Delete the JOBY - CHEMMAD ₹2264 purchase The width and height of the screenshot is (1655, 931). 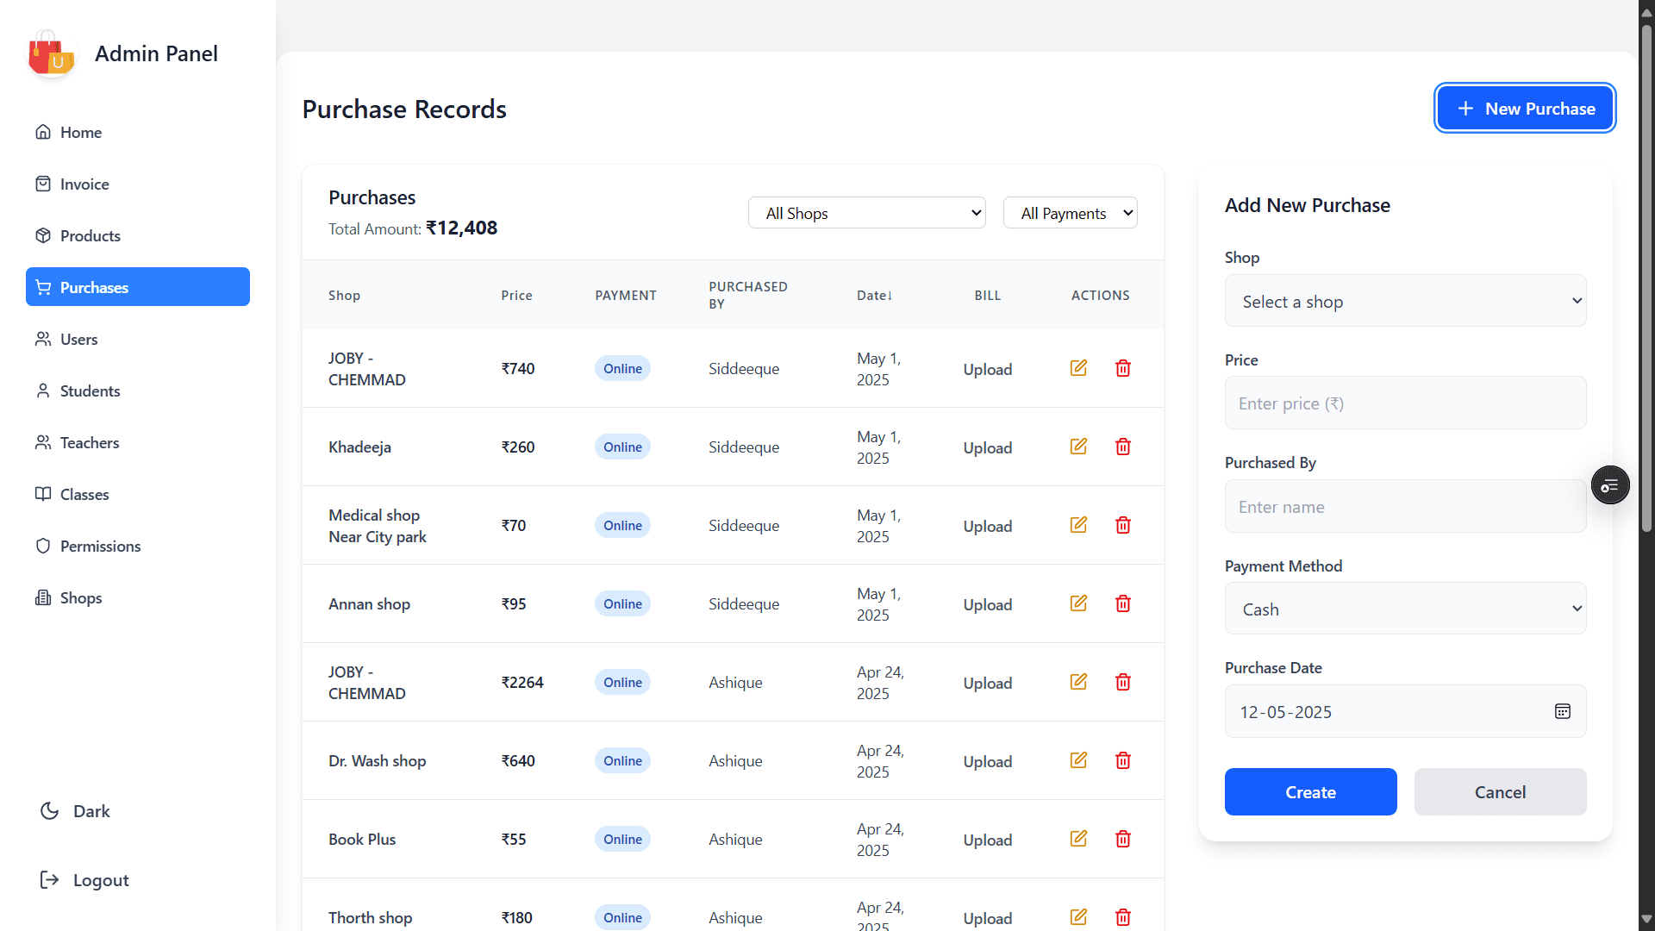[x=1123, y=682]
